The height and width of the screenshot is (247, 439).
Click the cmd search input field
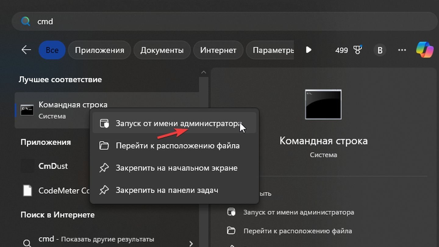click(x=224, y=21)
